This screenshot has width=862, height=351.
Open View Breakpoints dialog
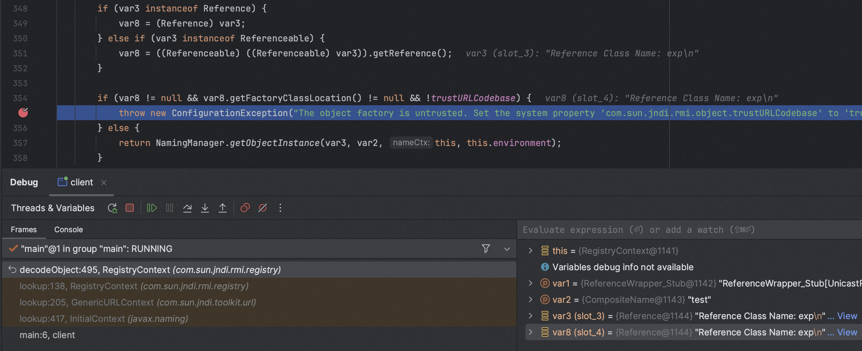click(245, 208)
